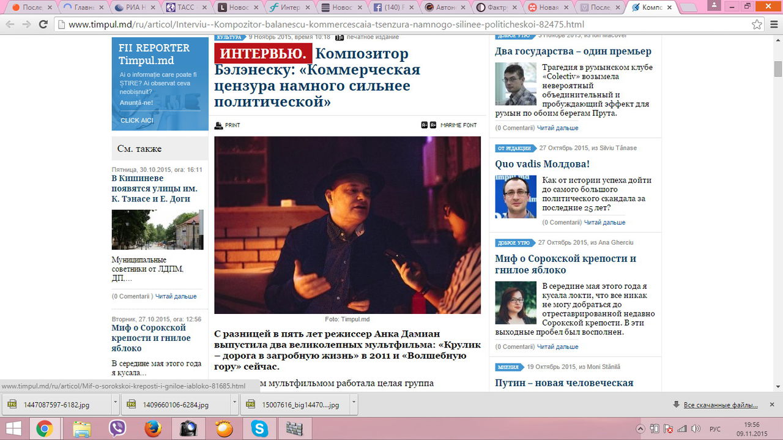
Task: Open Skype from the taskbar
Action: pos(259,428)
